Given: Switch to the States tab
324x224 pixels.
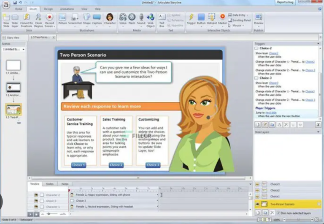Looking at the screenshot, I should click(x=50, y=184).
